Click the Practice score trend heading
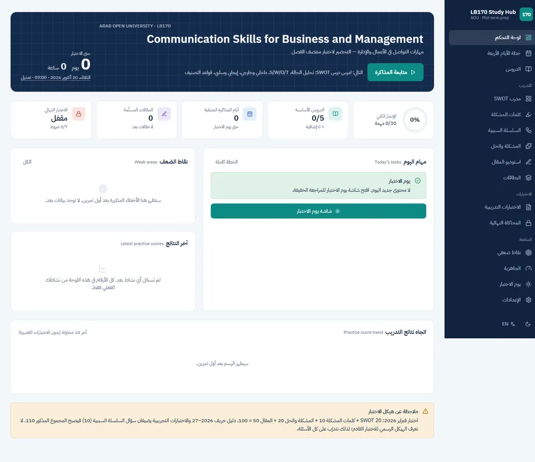 363,333
